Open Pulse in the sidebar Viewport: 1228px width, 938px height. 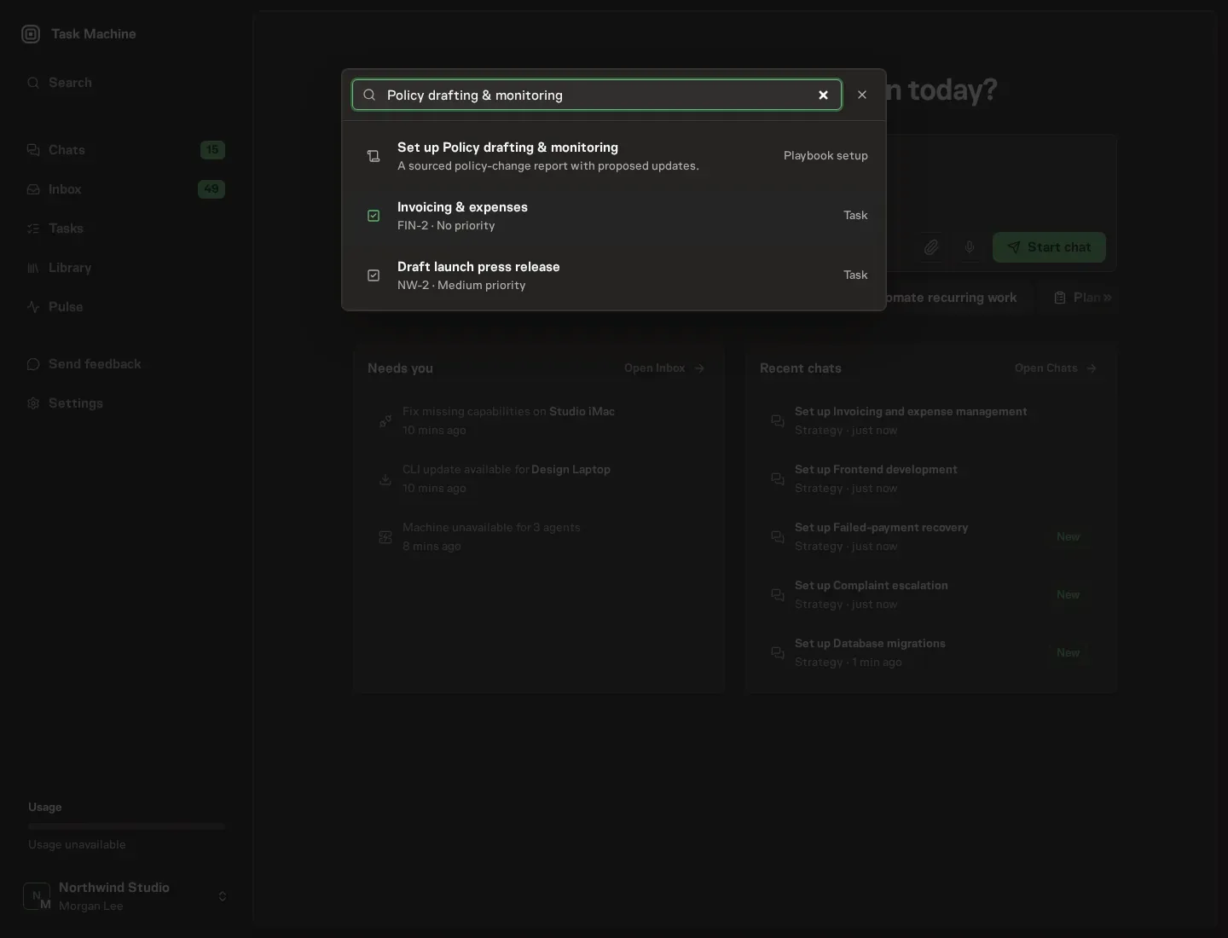tap(126, 307)
